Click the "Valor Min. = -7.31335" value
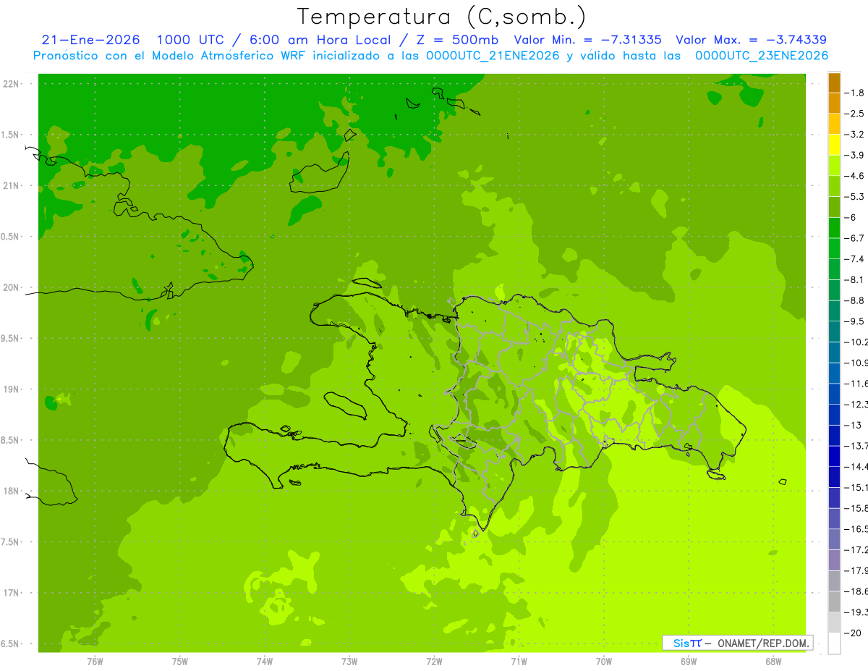Image resolution: width=868 pixels, height=671 pixels. pyautogui.click(x=587, y=40)
